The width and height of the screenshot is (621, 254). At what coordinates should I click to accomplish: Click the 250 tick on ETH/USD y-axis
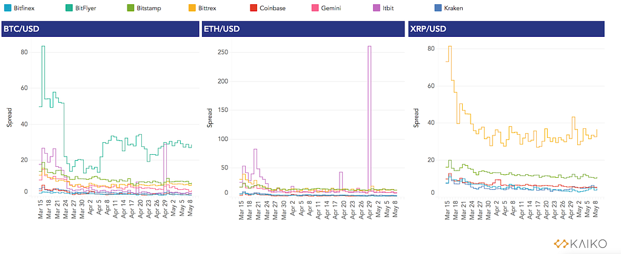[x=224, y=52]
